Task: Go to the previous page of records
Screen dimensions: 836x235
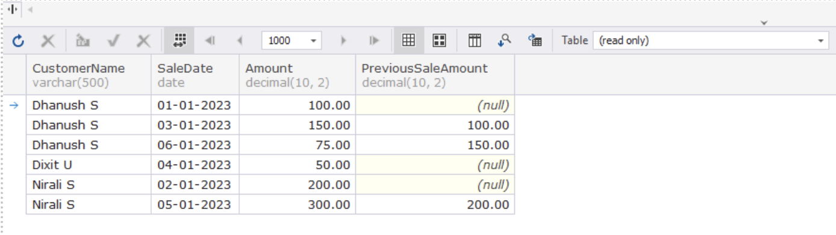Action: point(240,41)
